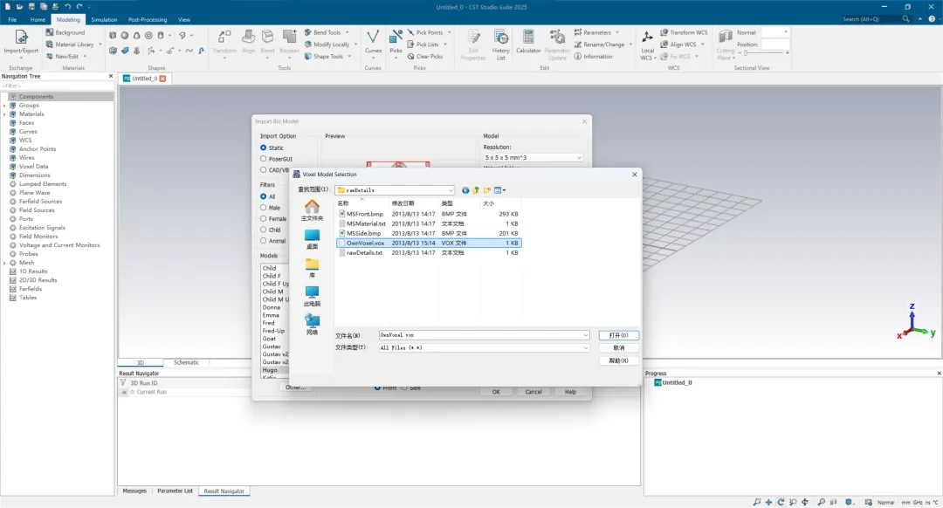
Task: Click OK in Import Bio Model dialog
Action: [x=496, y=392]
